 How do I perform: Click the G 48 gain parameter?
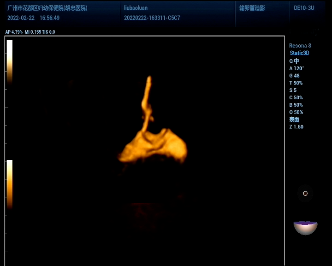[x=294, y=76]
